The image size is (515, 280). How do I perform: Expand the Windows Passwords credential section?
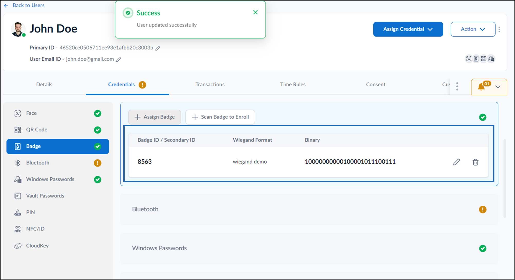309,248
